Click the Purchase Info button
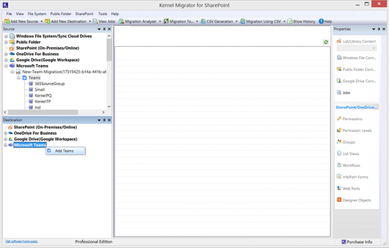 (x=360, y=242)
